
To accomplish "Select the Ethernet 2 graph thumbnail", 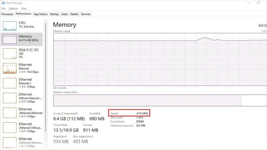I will click(9, 83).
